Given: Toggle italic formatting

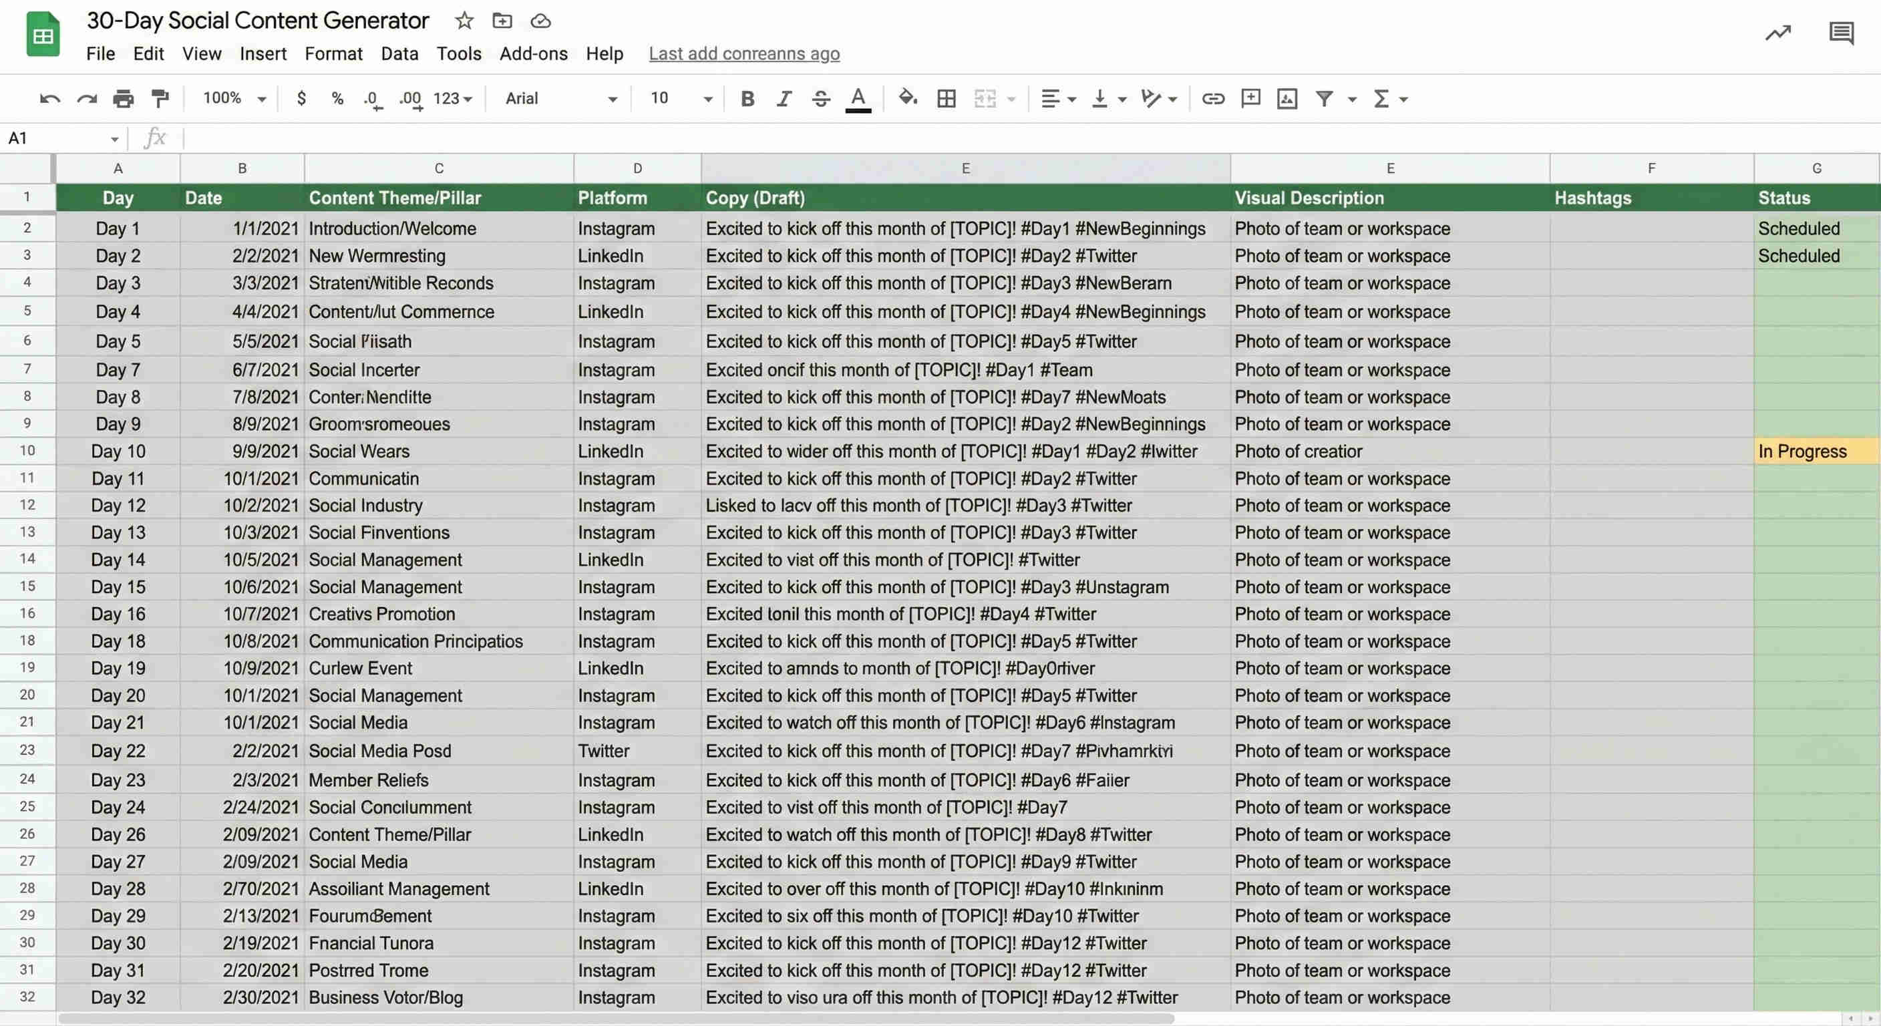Looking at the screenshot, I should click(784, 99).
